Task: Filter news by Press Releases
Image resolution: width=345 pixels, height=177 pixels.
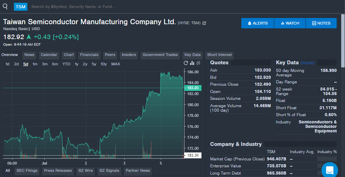Action: (x=58, y=171)
